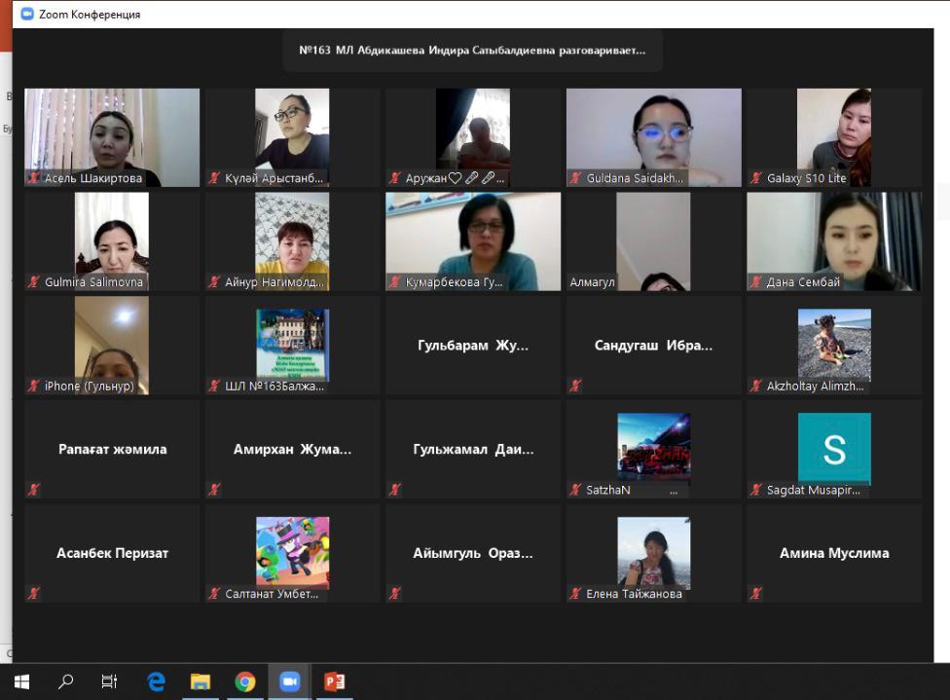Select Елена Тайжанова participant tile

click(x=653, y=552)
